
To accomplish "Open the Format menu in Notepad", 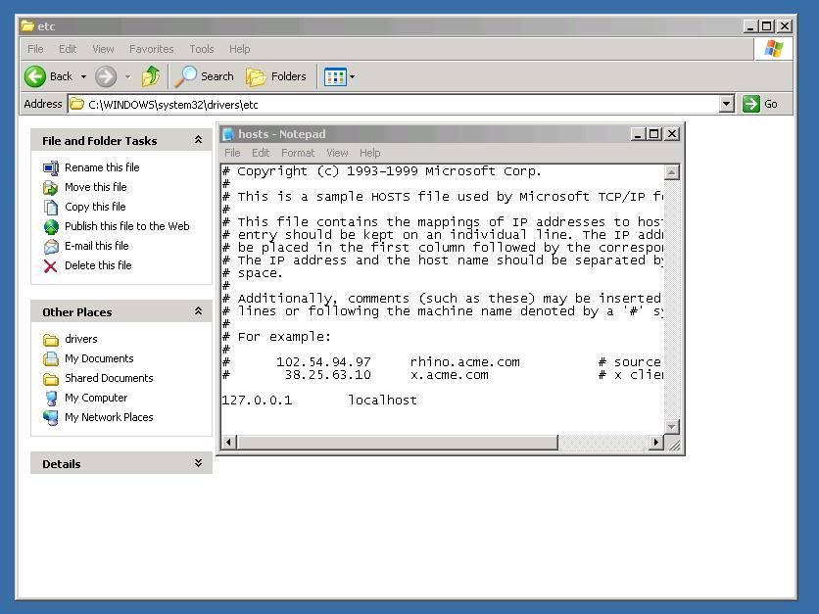I will point(298,153).
